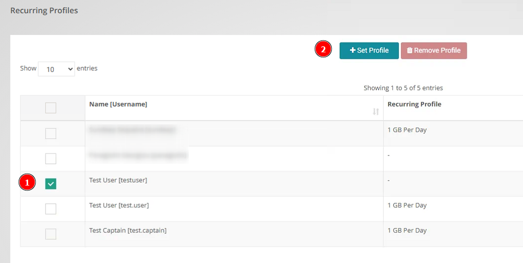This screenshot has width=523, height=263.
Task: Check the Test Captain [test.captain] checkbox
Action: tap(51, 234)
